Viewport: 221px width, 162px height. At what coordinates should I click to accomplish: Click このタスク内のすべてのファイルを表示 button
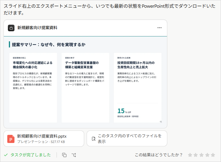[127, 139]
